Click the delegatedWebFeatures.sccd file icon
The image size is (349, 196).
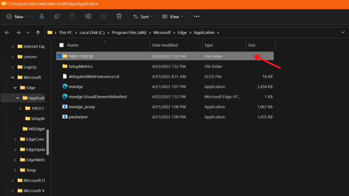click(x=65, y=76)
